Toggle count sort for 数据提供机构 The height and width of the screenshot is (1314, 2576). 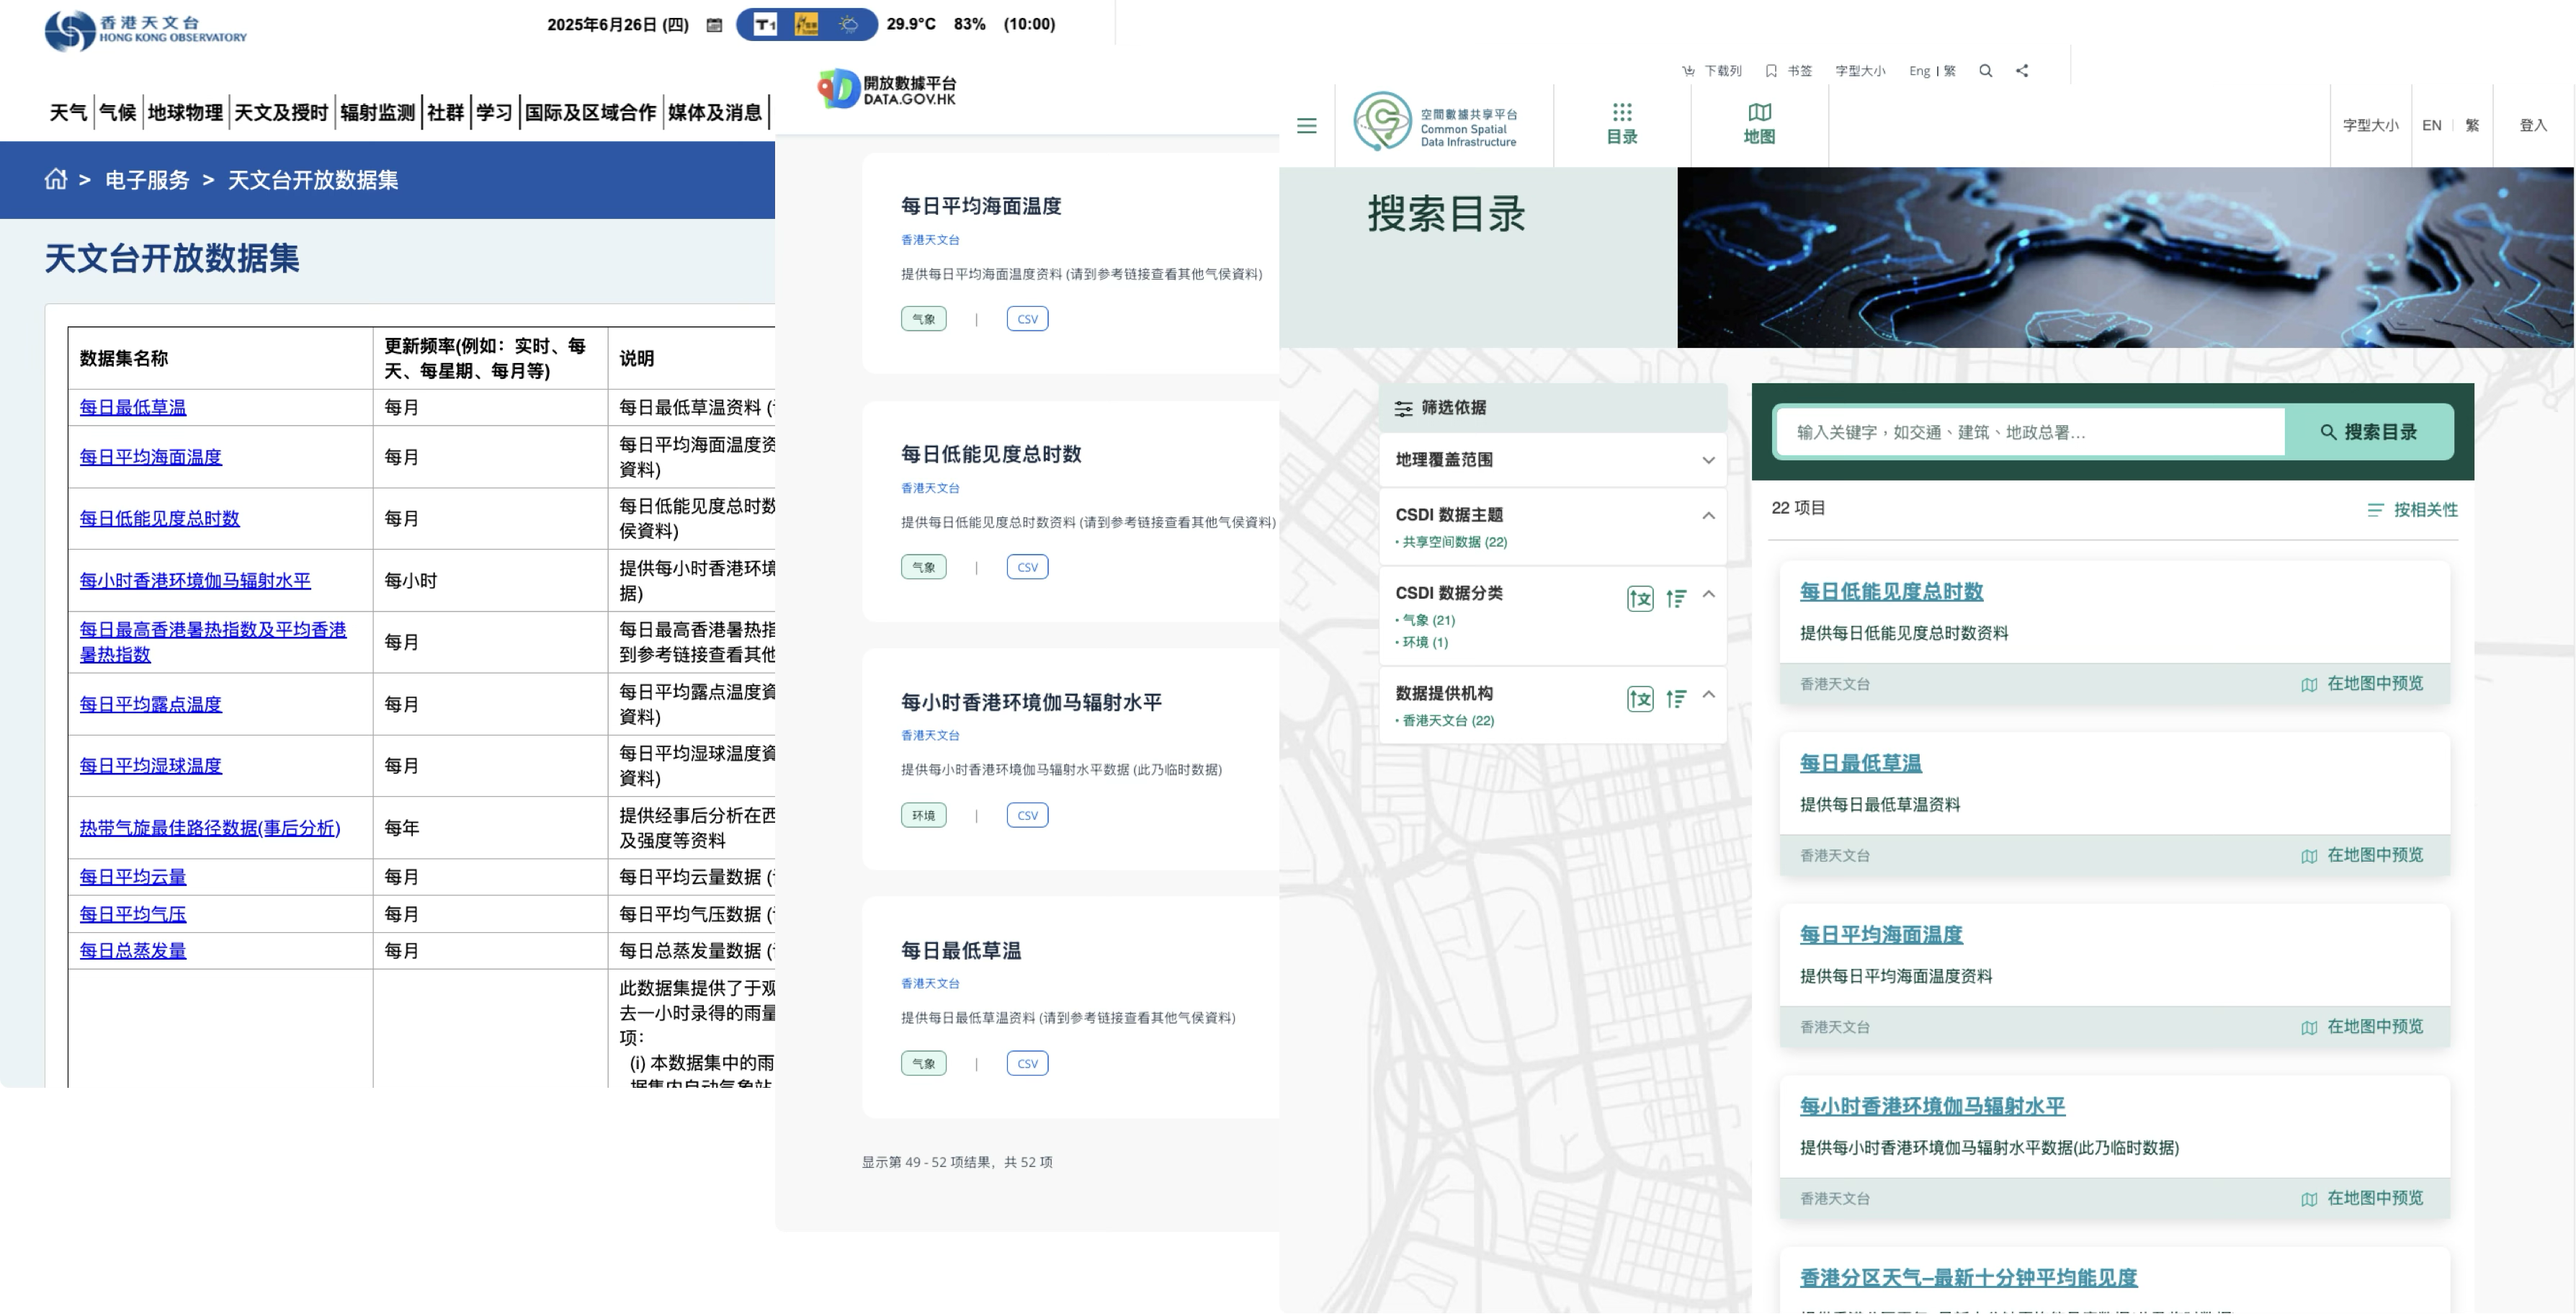1676,699
